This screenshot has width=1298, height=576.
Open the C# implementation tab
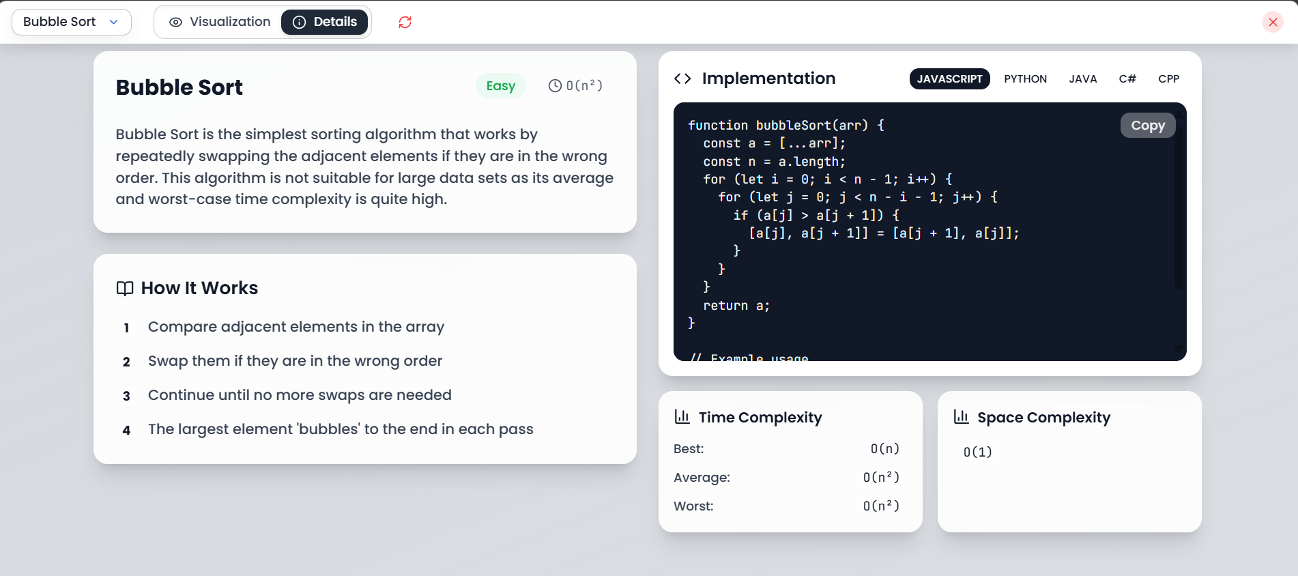pyautogui.click(x=1127, y=78)
